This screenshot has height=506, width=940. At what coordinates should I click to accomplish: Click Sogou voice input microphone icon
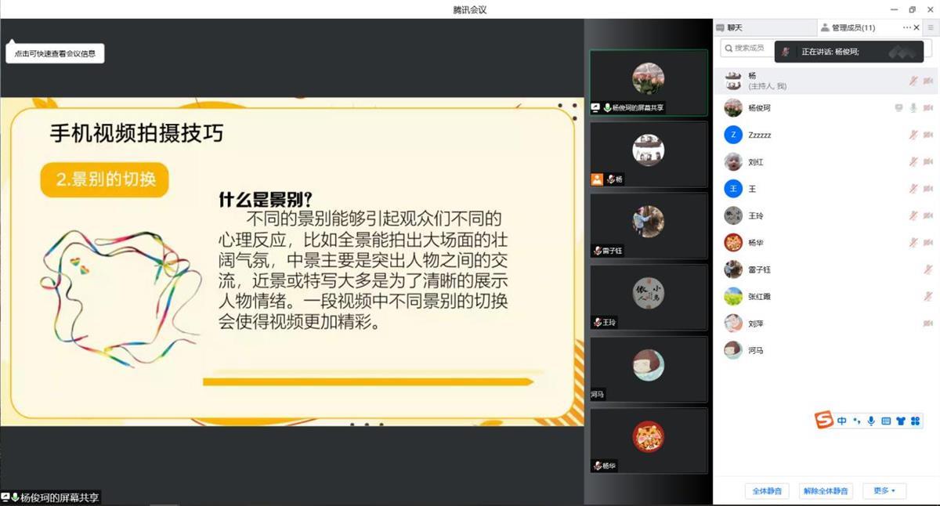871,421
